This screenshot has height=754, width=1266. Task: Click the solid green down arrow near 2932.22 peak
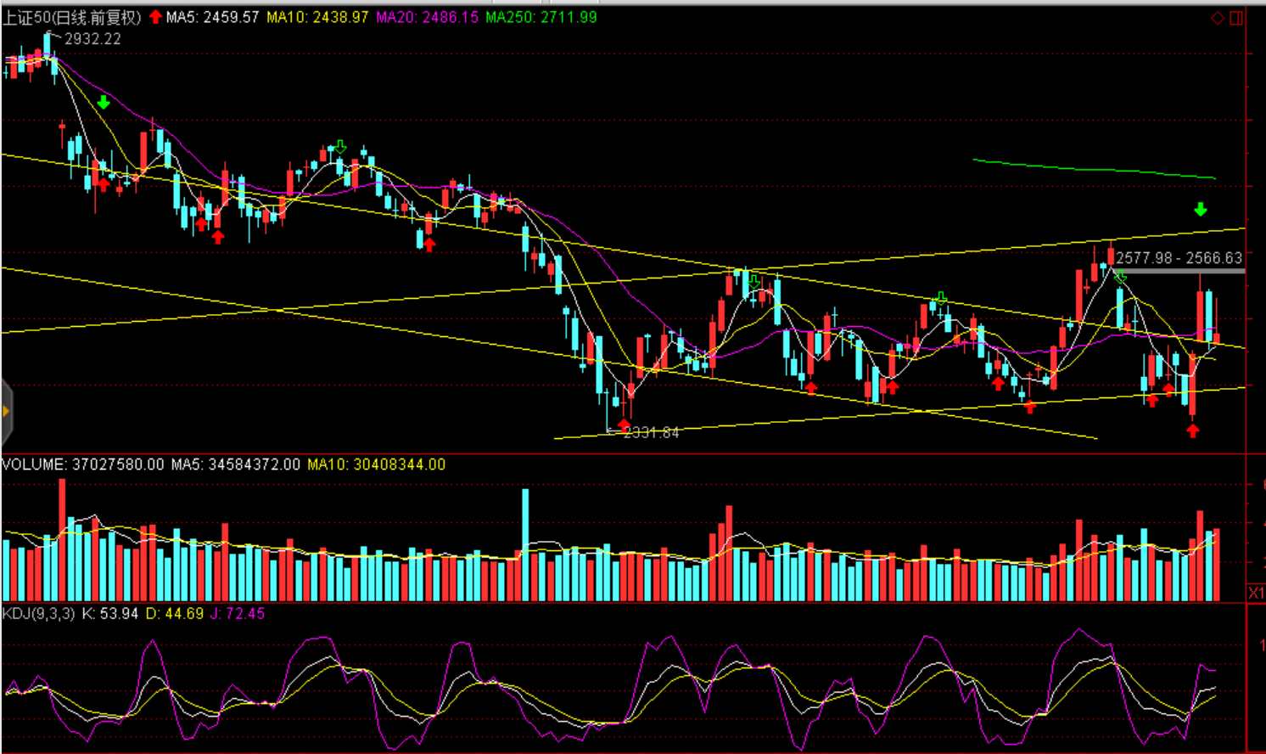coord(104,103)
